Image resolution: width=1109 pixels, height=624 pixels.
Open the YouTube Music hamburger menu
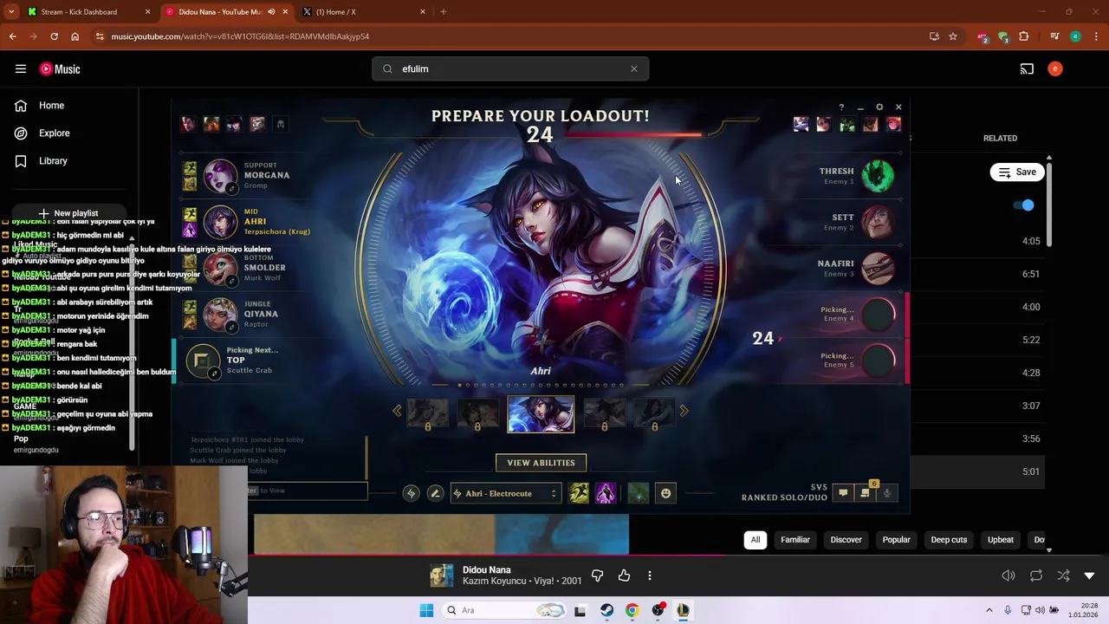click(x=20, y=69)
